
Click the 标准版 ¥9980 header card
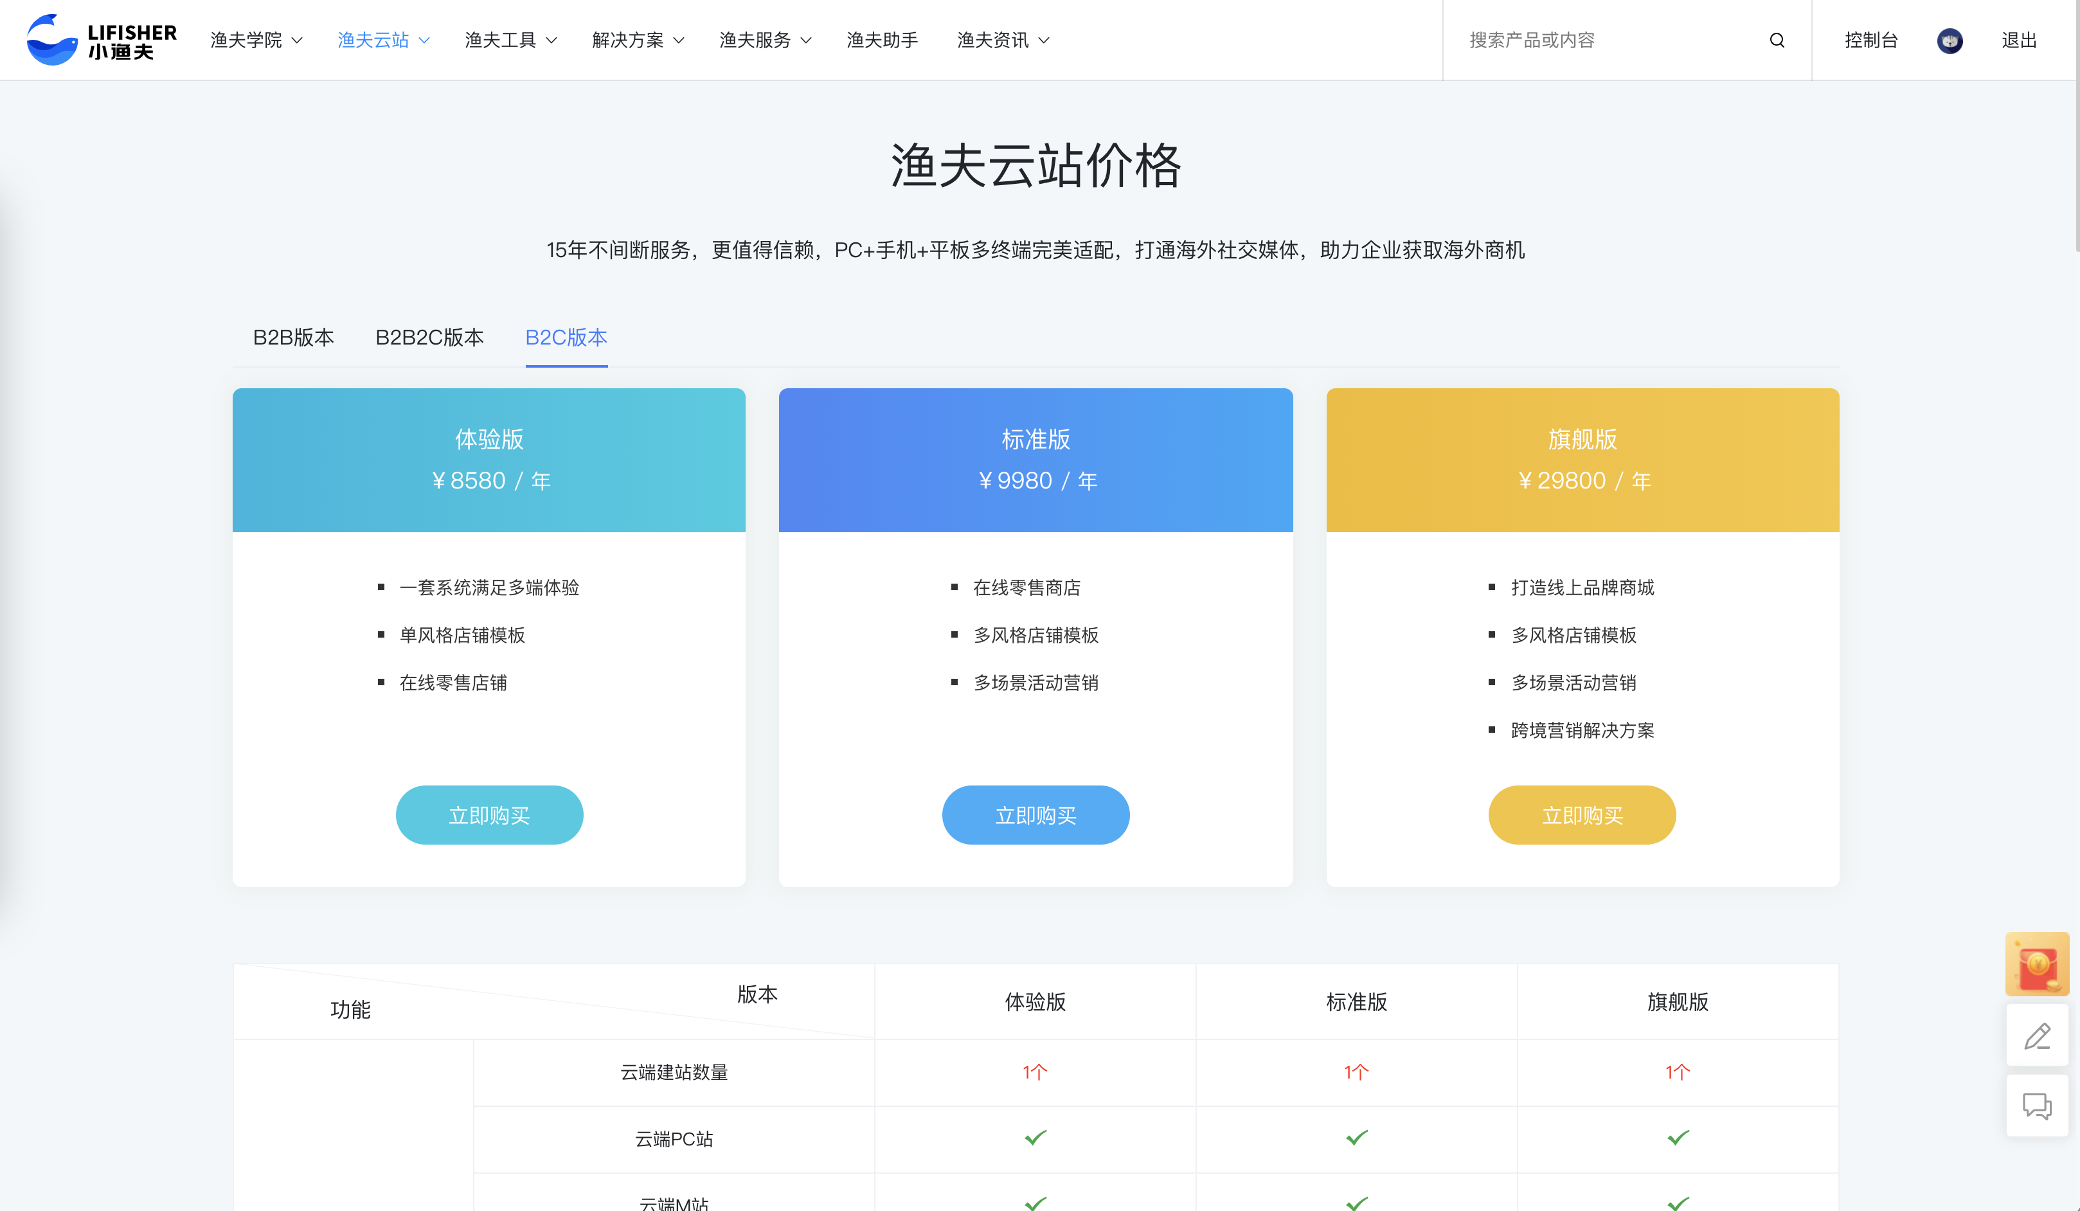(x=1035, y=460)
